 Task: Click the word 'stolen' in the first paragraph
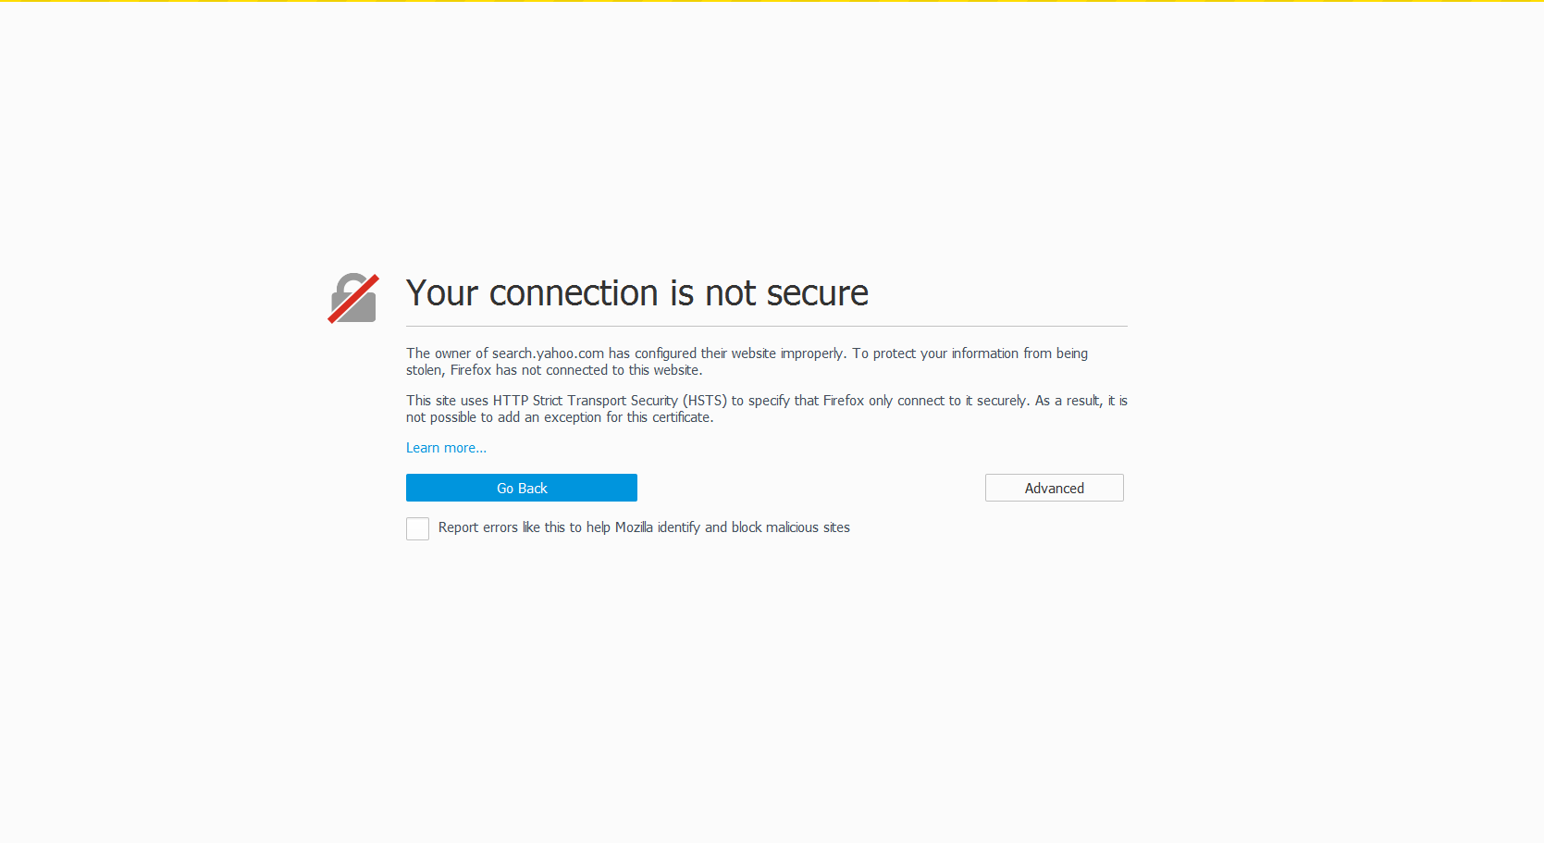click(x=425, y=370)
